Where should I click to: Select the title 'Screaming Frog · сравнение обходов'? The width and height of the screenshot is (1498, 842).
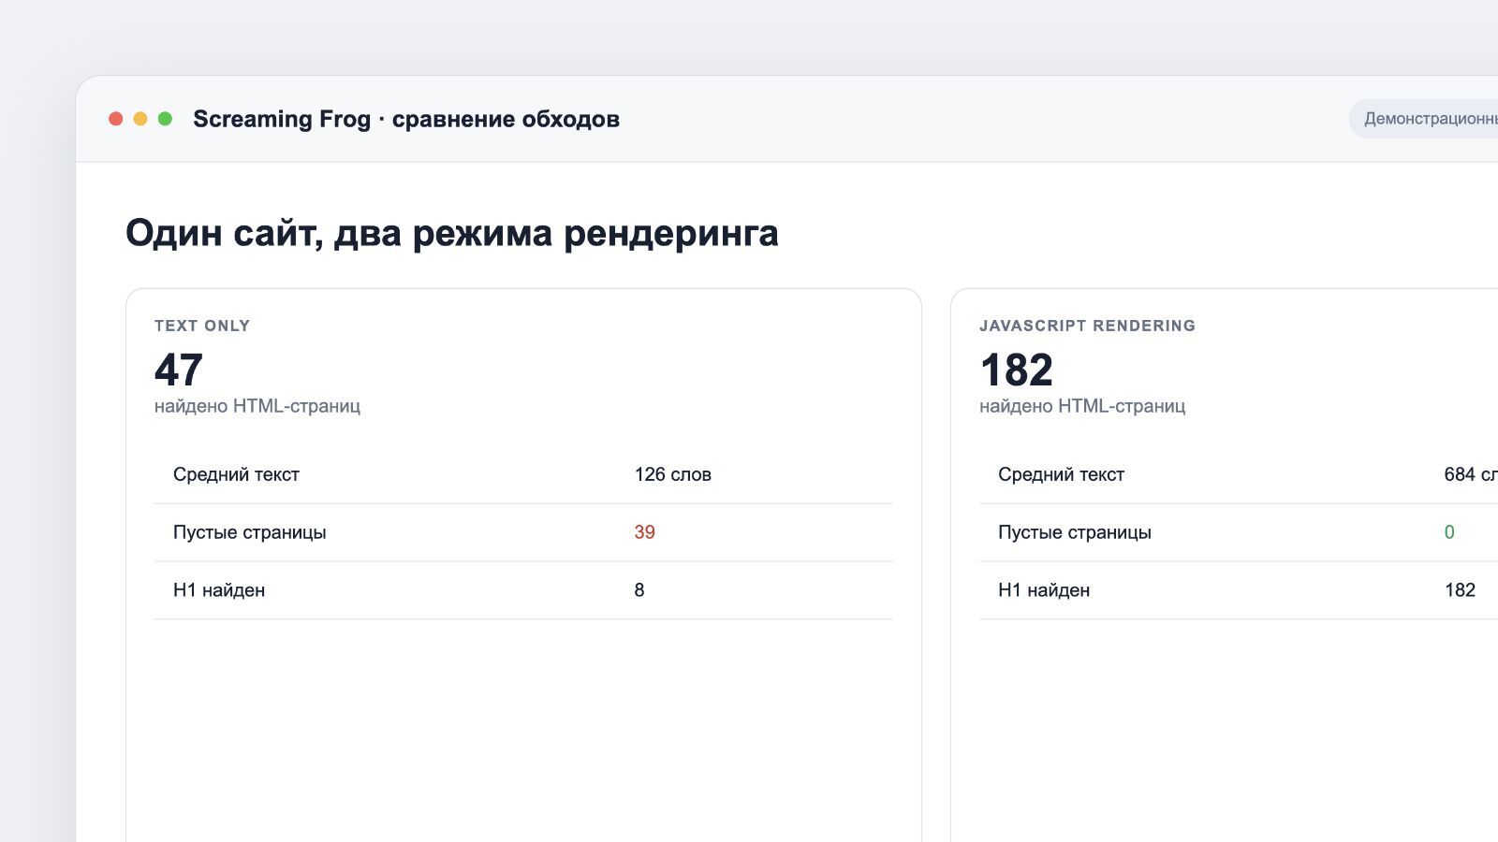(x=406, y=119)
